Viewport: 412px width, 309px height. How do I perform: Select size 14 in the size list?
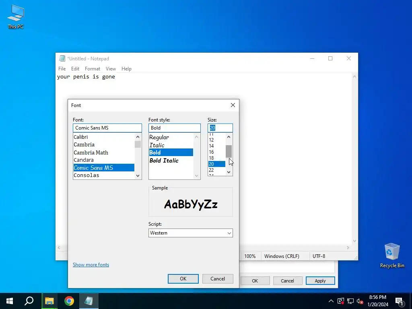coord(217,146)
